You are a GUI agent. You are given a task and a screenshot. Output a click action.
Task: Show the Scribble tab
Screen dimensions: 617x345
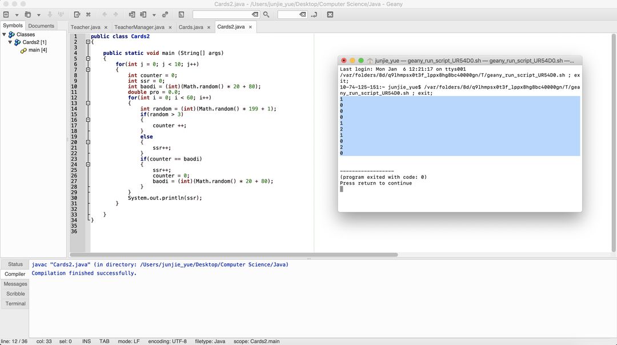coord(15,294)
